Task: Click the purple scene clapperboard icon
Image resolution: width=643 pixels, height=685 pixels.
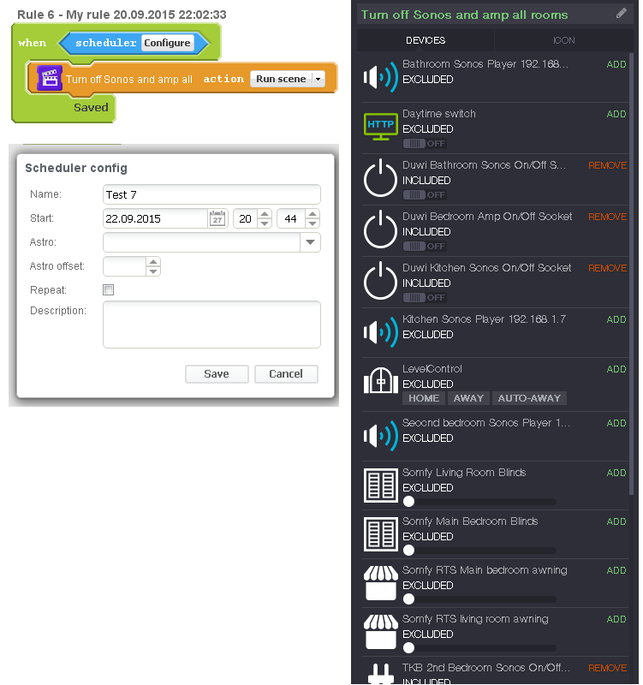Action: (x=50, y=78)
